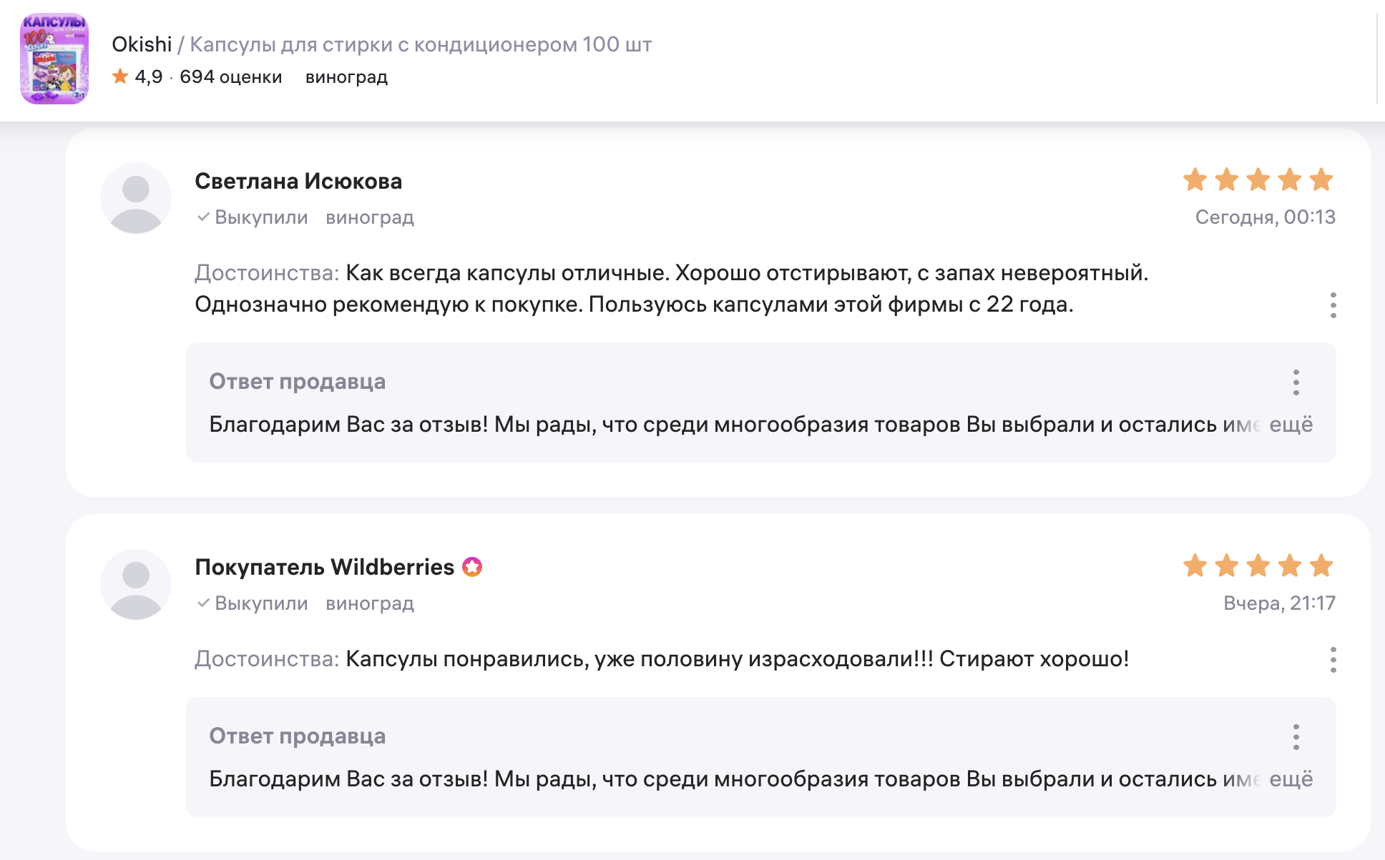Screen dimensions: 1385x860
Task: Click Покупатель Wildberries avatar icon
Action: [136, 584]
